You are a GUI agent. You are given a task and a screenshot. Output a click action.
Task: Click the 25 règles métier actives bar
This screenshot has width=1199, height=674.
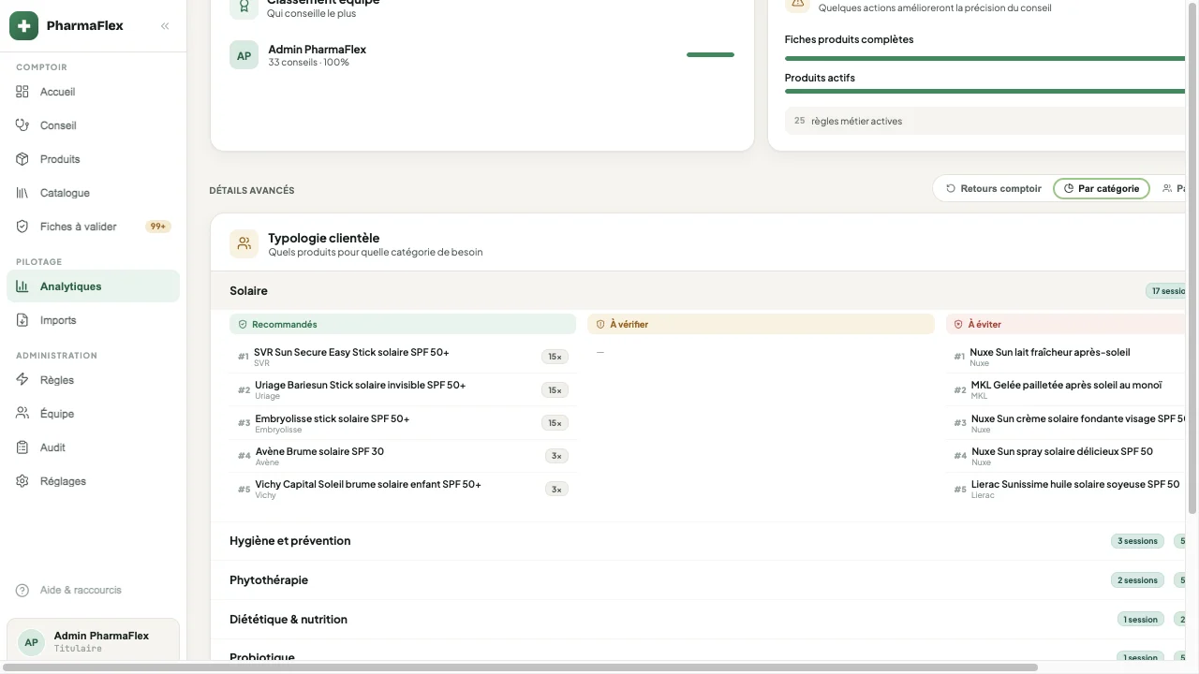pyautogui.click(x=985, y=121)
